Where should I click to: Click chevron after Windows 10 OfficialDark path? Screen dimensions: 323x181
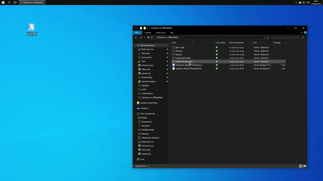(x=180, y=37)
